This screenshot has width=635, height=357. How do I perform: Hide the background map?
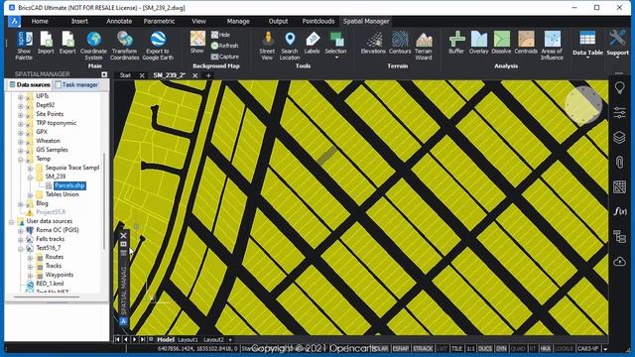[x=220, y=35]
